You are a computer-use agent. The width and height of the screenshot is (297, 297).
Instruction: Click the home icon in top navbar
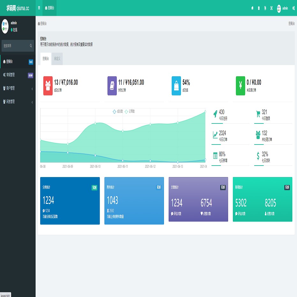[x=252, y=8]
